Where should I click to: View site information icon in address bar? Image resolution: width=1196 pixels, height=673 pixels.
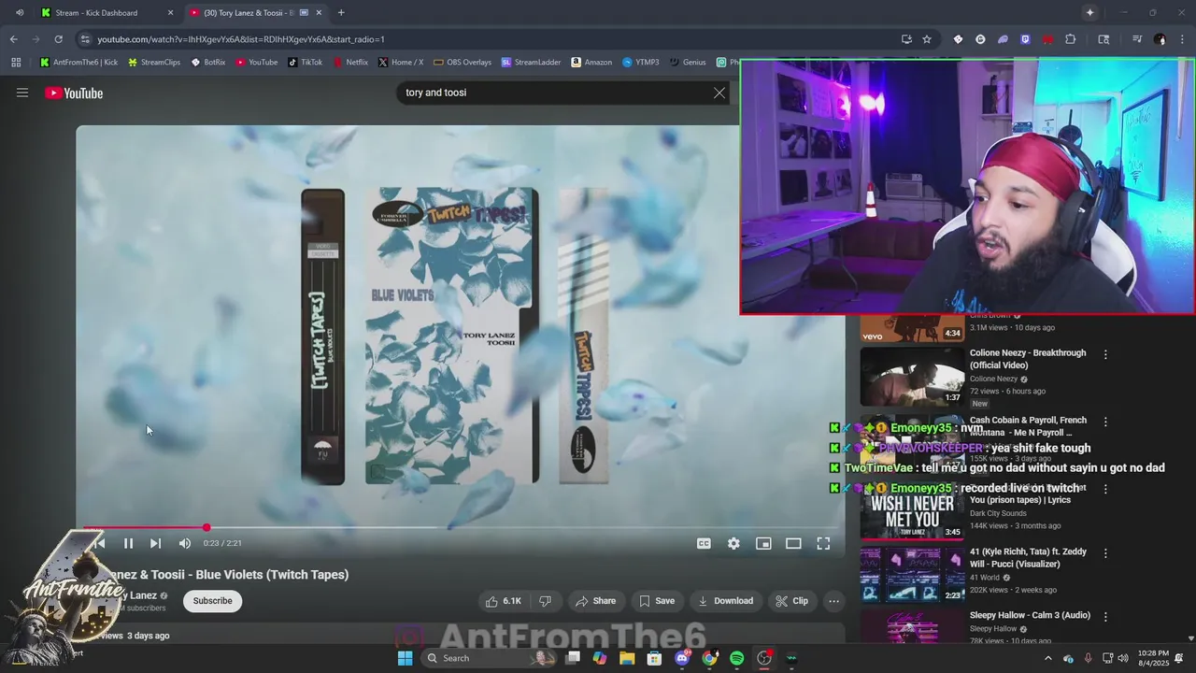coord(85,39)
